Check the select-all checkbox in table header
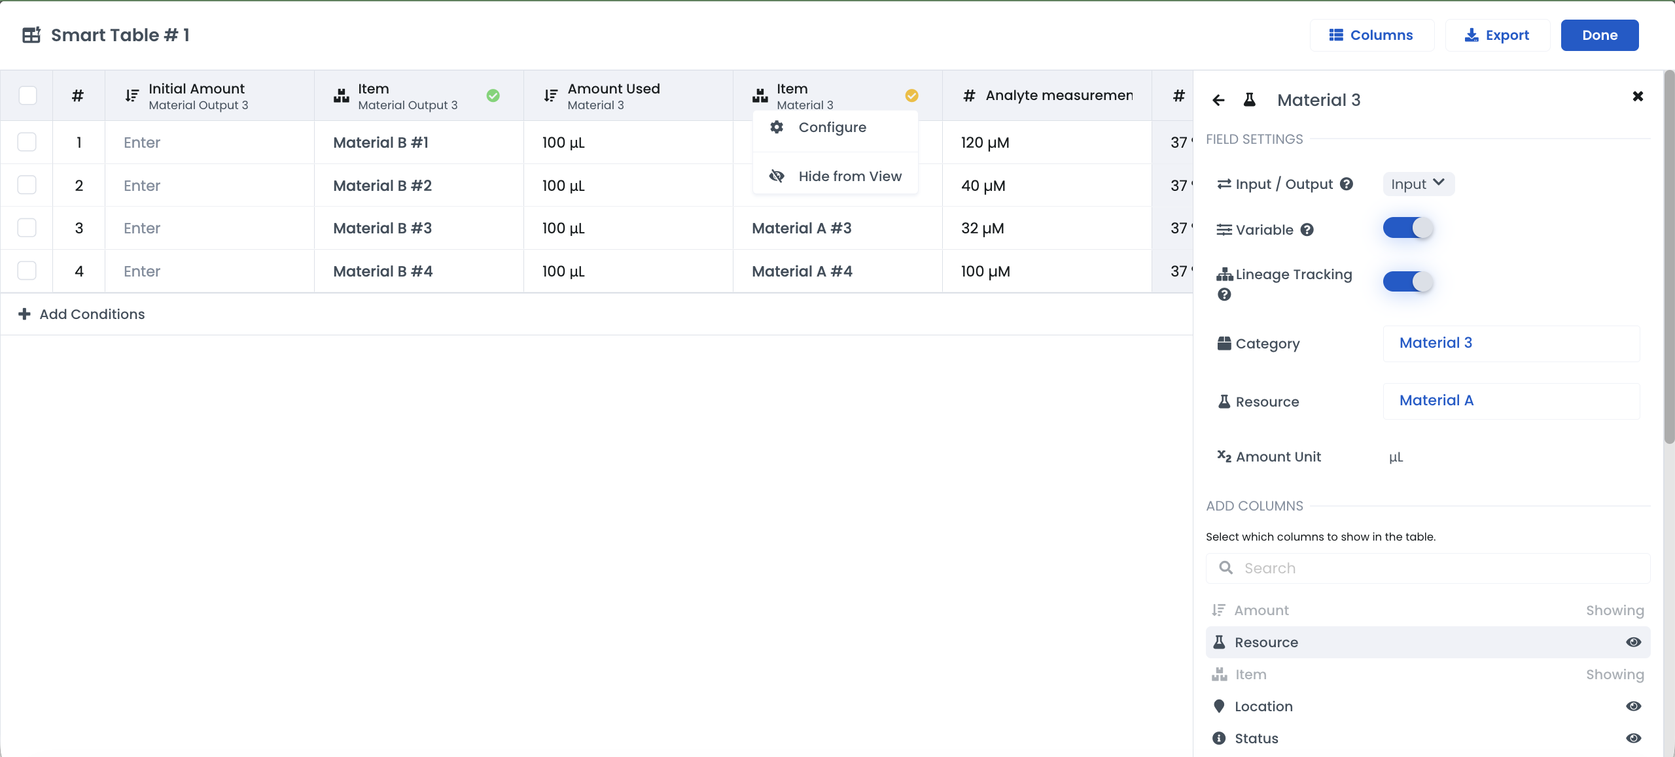 coord(27,95)
